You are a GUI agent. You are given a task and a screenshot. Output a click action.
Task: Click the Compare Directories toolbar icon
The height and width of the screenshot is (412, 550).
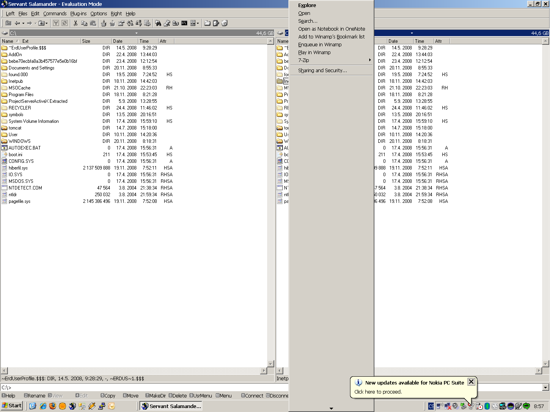[130, 23]
